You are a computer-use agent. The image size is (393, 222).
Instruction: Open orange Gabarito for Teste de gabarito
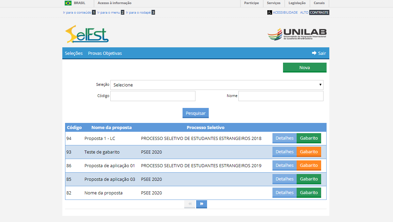309,152
